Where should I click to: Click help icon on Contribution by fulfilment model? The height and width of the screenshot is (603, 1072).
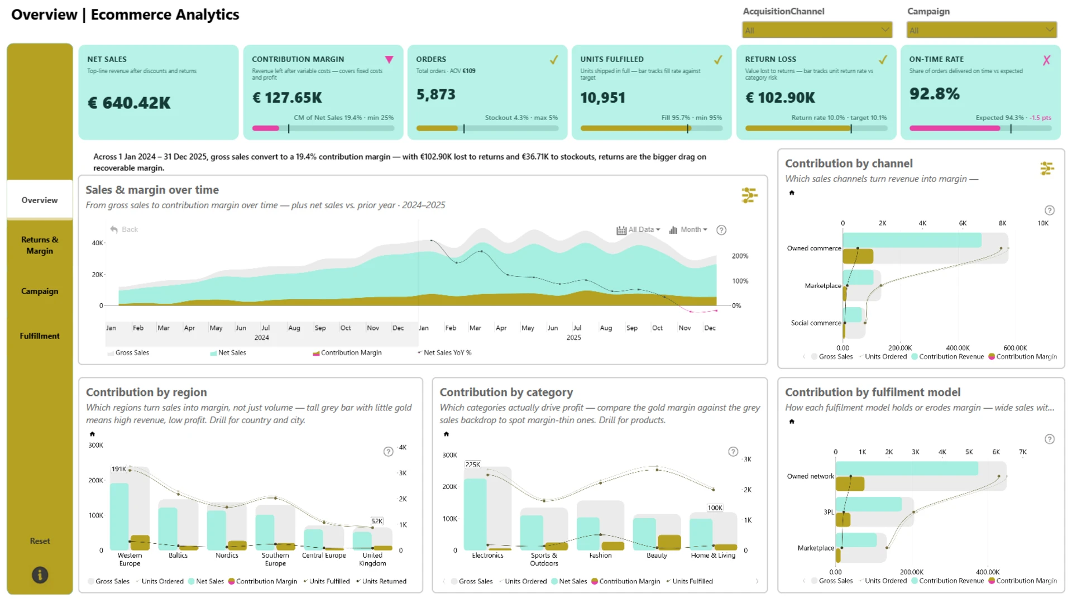pos(1050,439)
